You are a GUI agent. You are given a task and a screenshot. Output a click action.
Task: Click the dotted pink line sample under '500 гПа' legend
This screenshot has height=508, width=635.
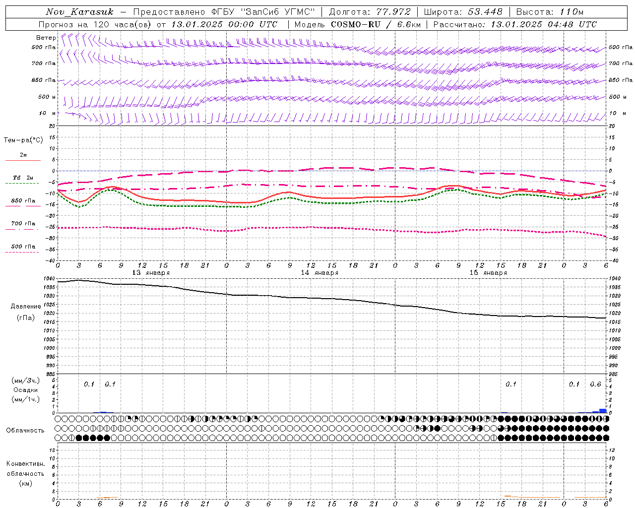tap(22, 252)
